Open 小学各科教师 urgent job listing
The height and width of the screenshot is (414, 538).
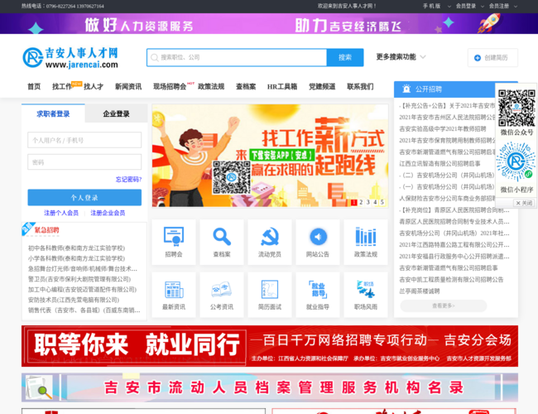(x=76, y=258)
